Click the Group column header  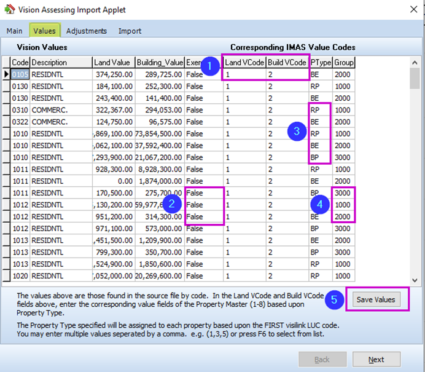point(344,62)
